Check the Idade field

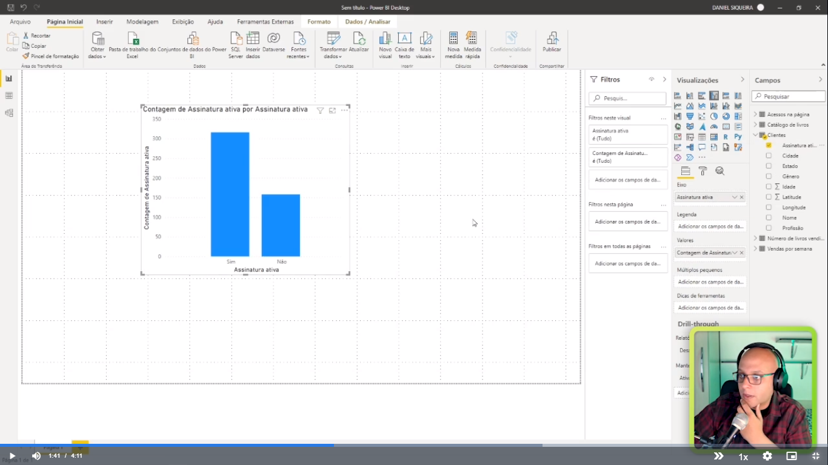point(769,186)
